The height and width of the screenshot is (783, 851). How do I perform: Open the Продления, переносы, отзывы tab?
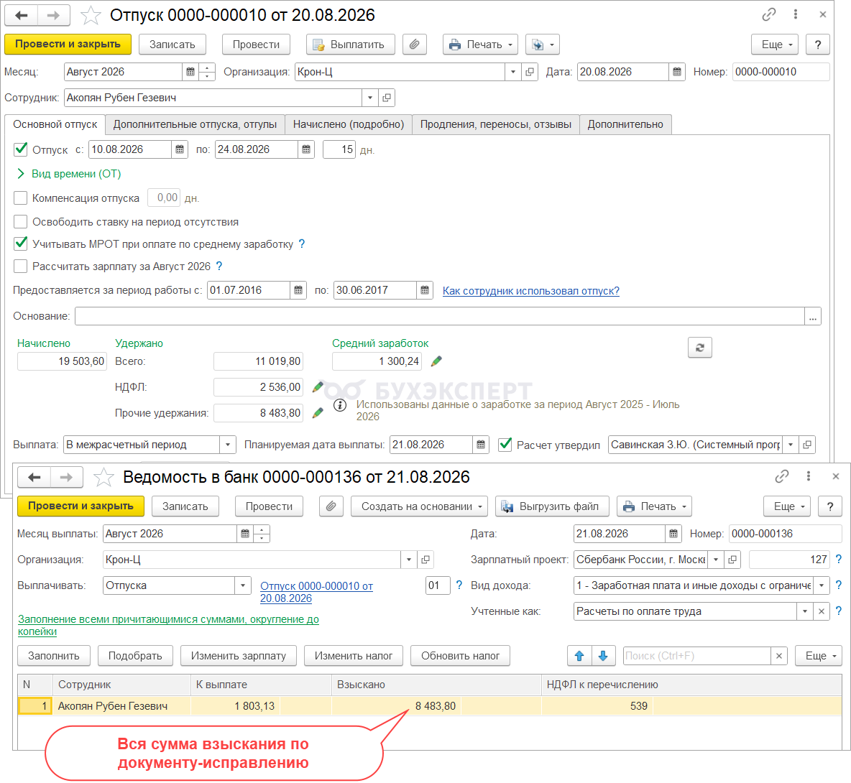[x=495, y=124]
